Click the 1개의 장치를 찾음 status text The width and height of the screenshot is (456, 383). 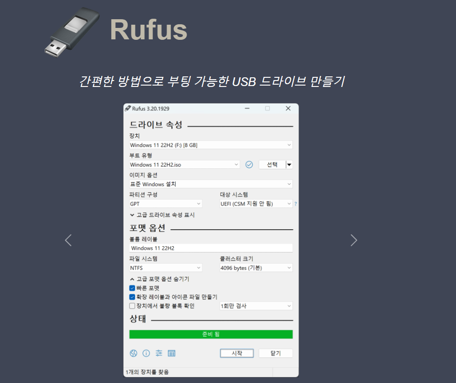tap(147, 372)
